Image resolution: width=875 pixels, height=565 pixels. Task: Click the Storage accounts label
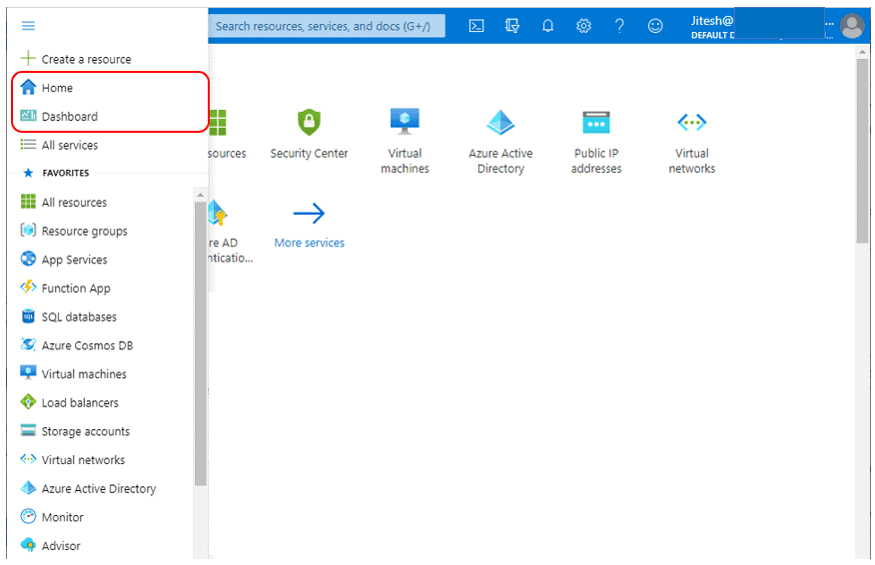[86, 431]
